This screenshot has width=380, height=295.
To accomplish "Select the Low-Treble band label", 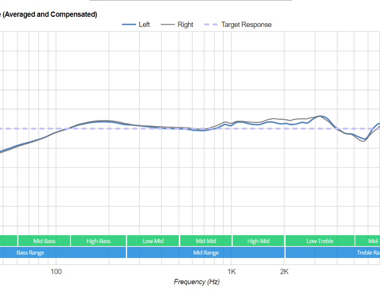I will [x=320, y=241].
